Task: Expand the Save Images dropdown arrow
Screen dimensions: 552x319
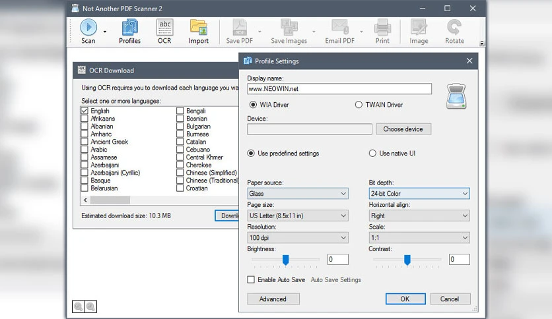Action: (314, 32)
